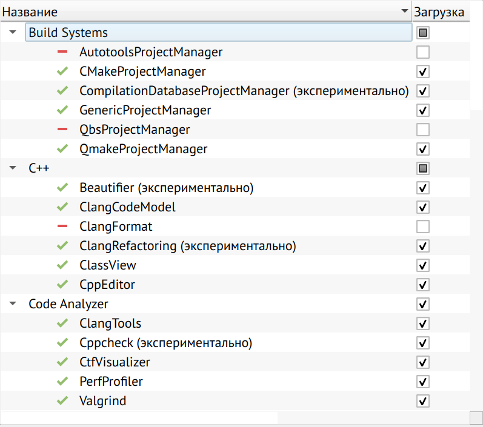
Task: Click the green checkmark icon beside CppEditor
Action: click(x=62, y=285)
